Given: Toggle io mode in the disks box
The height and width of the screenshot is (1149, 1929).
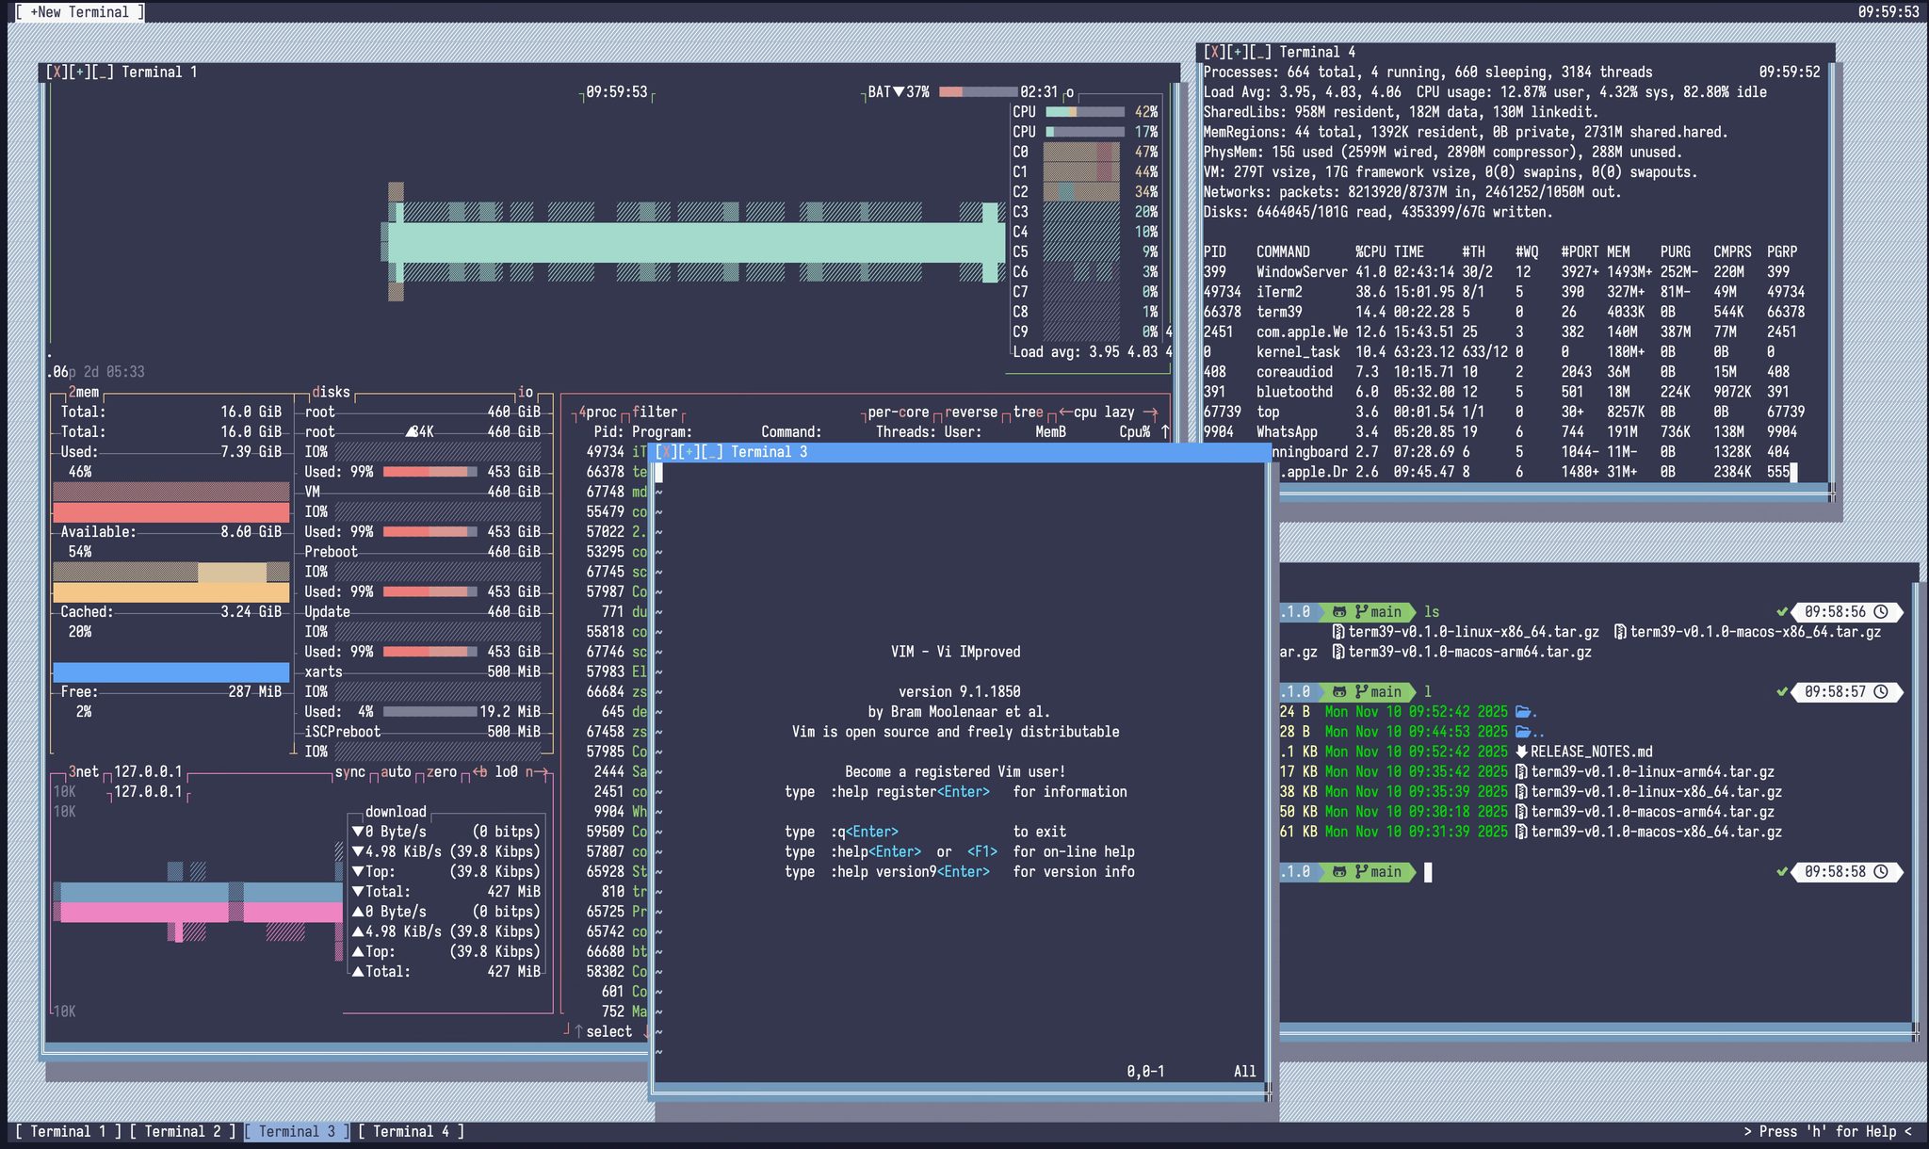Looking at the screenshot, I should click(526, 392).
